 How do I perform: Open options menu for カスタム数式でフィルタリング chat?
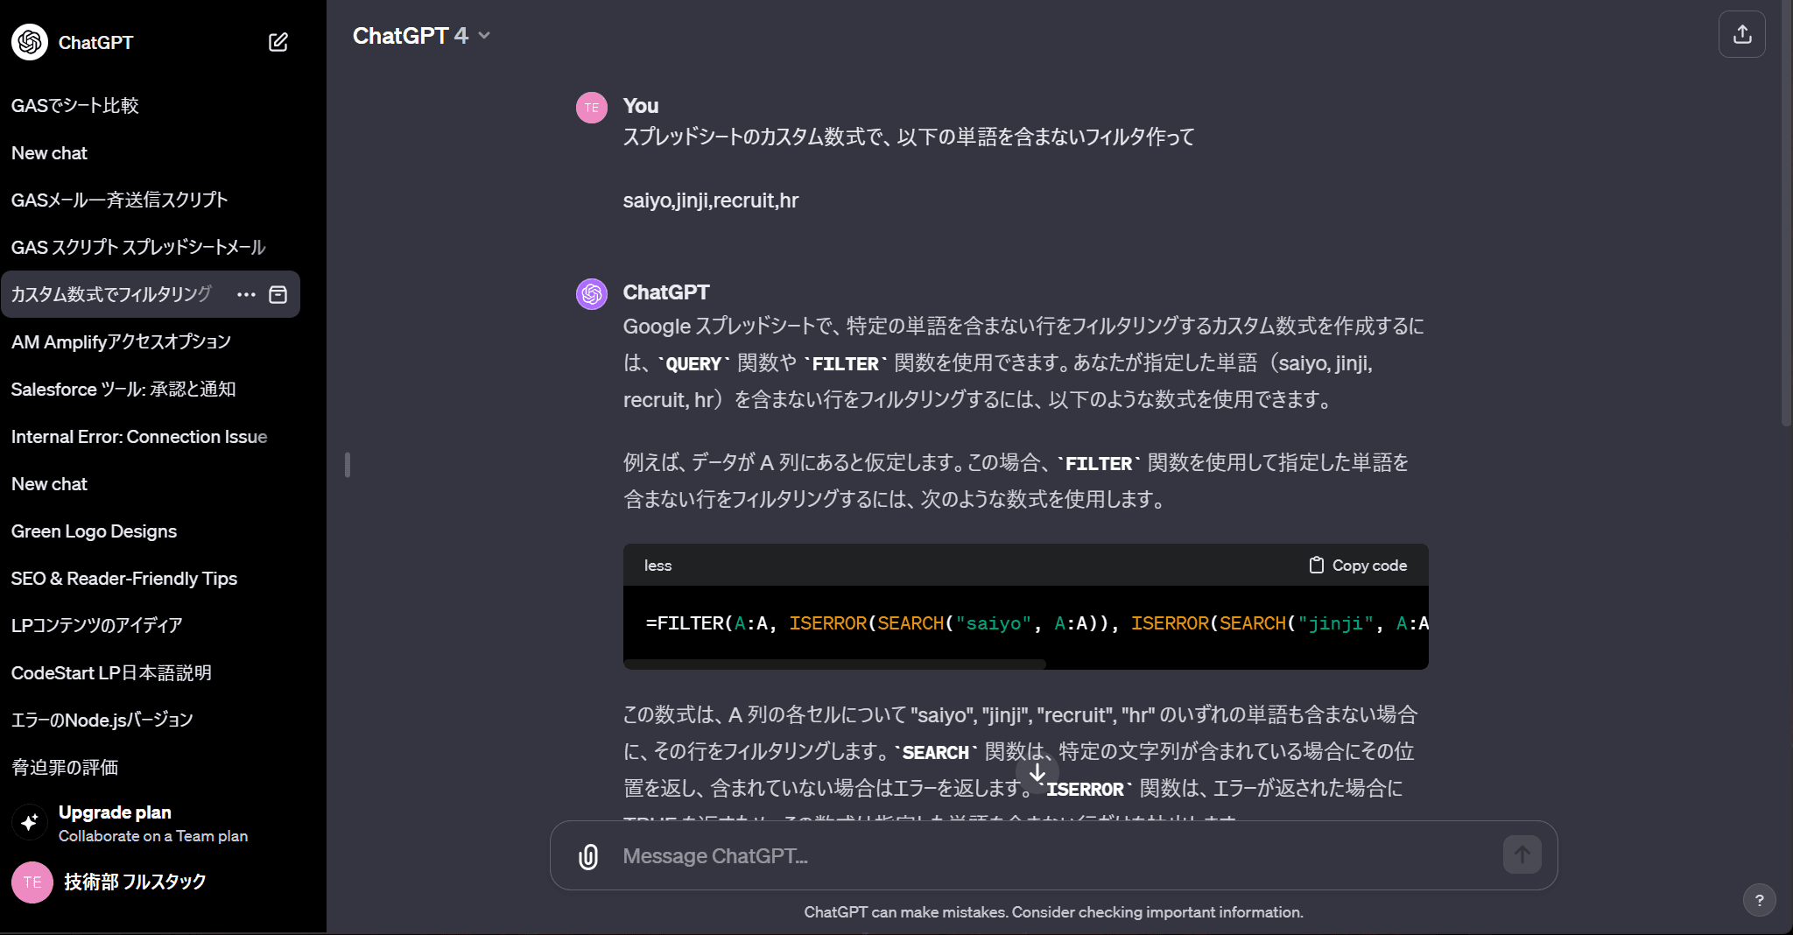246,295
